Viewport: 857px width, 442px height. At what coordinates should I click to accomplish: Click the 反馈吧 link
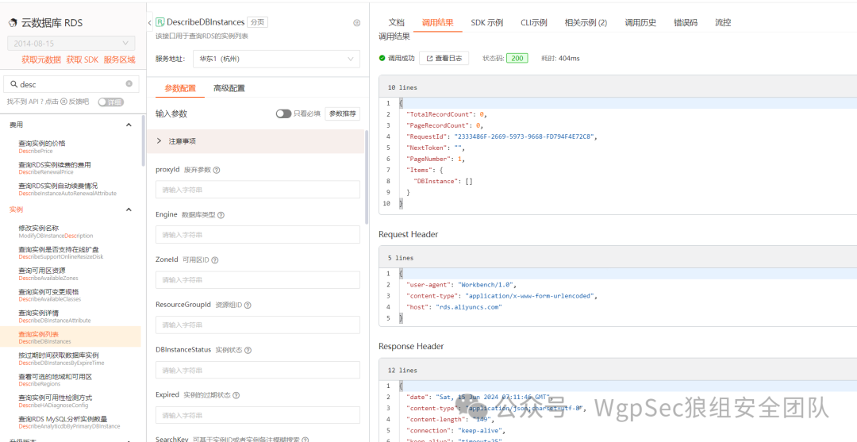79,102
